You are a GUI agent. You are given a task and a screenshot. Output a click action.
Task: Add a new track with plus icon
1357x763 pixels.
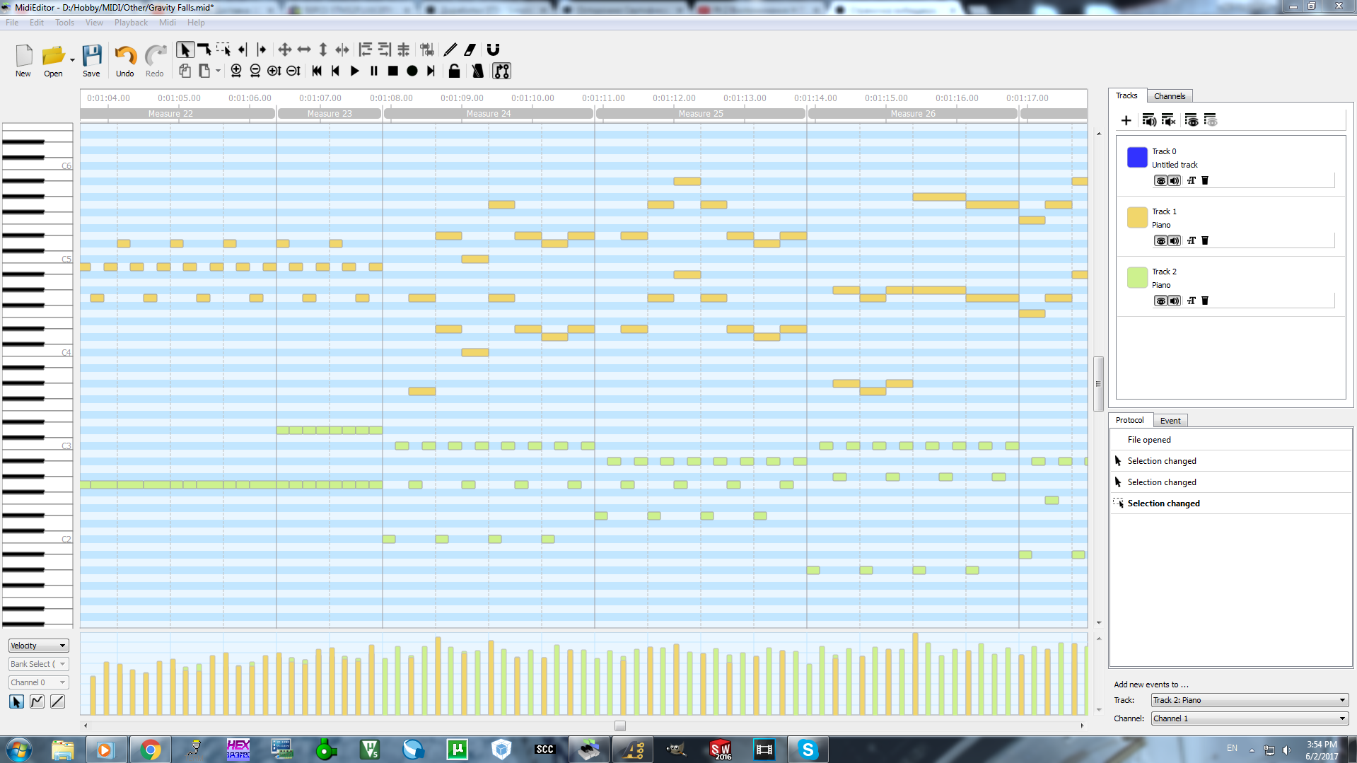[1126, 120]
